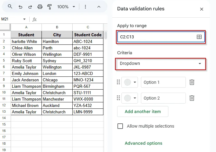Select cell containing DEF-9901
216x152 pixels.
point(88,54)
